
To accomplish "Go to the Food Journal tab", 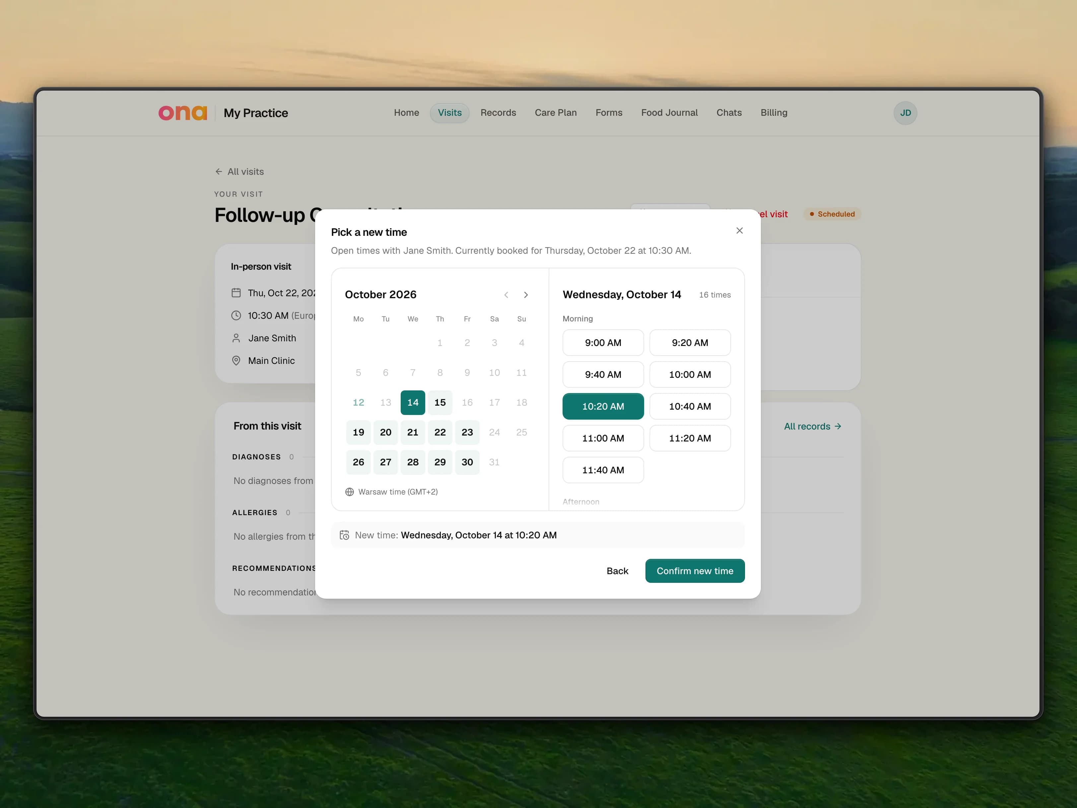I will point(669,113).
